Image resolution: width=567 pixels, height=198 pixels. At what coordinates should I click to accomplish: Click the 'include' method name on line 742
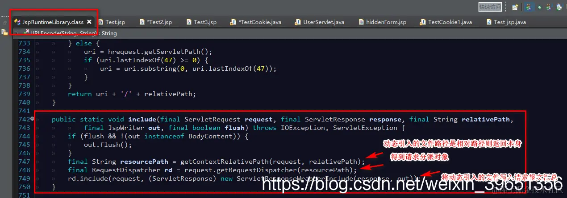click(142, 119)
